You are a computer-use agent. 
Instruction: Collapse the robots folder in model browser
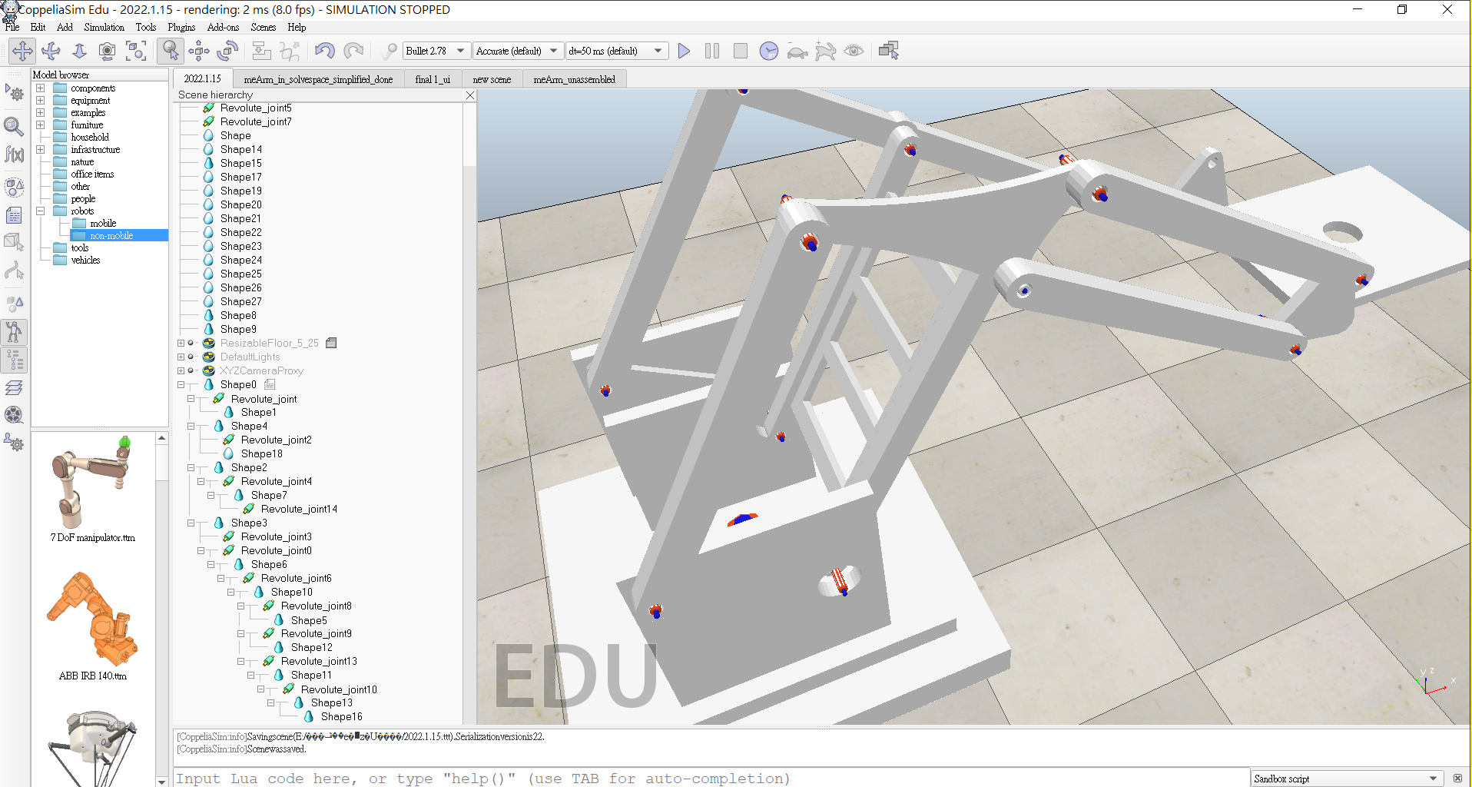point(41,211)
